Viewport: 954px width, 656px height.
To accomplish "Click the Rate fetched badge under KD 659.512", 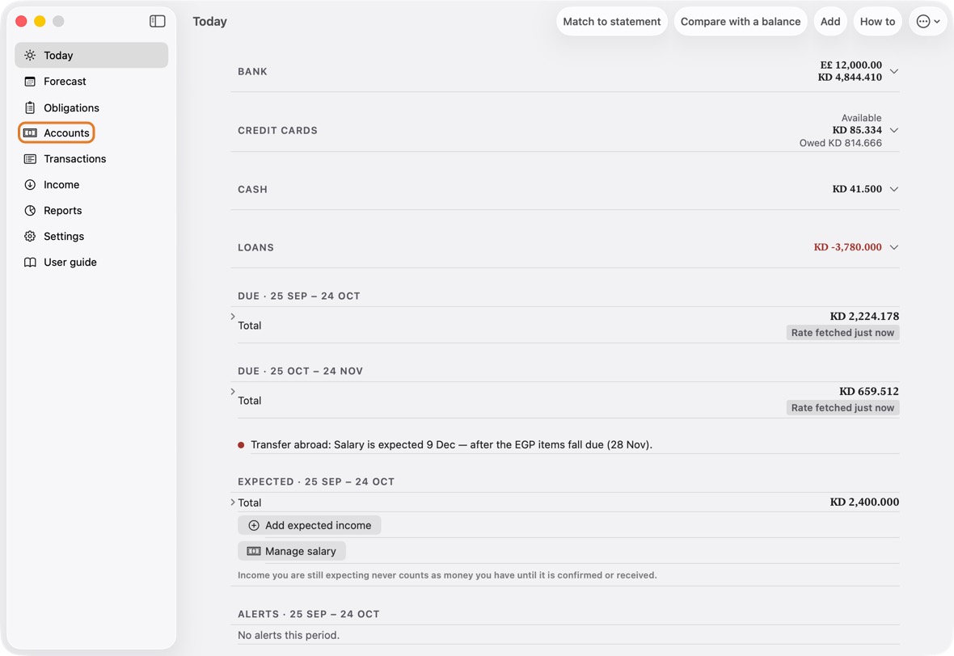I will coord(842,408).
